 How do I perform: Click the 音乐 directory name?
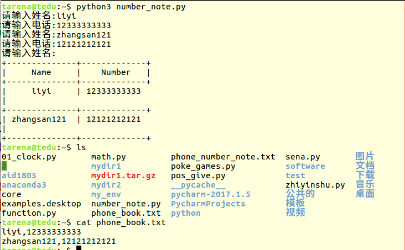[365, 184]
